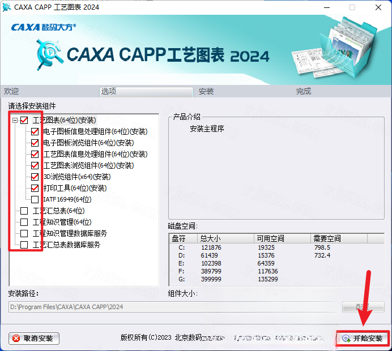Enable IATF16949(64位) checkbox
Image resolution: width=392 pixels, height=351 pixels.
[35, 199]
